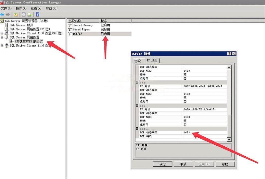Image resolution: width=265 pixels, height=179 pixels.
Task: Collapse the IPAll property group
Action: [x=137, y=129]
